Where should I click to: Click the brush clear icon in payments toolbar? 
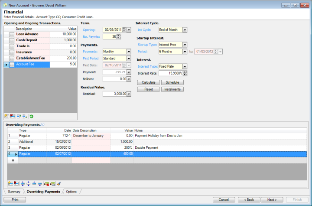point(58,183)
